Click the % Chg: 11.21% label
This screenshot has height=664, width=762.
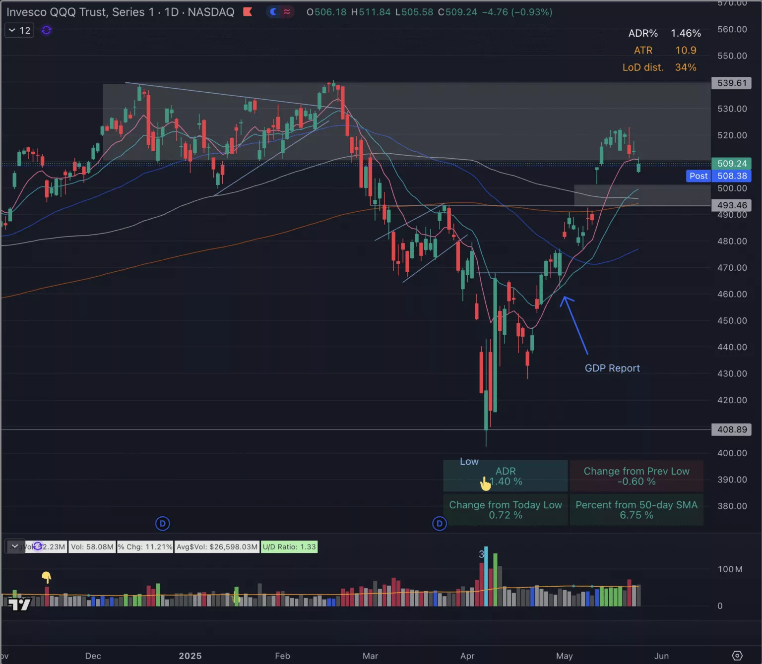click(145, 547)
